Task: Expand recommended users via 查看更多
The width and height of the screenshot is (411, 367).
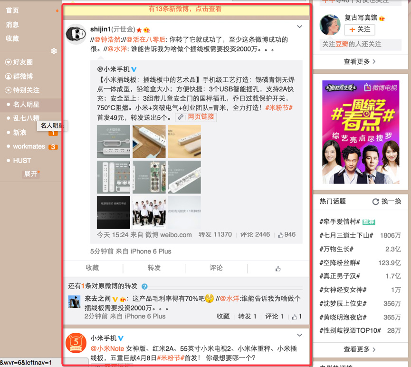Action: (360, 62)
